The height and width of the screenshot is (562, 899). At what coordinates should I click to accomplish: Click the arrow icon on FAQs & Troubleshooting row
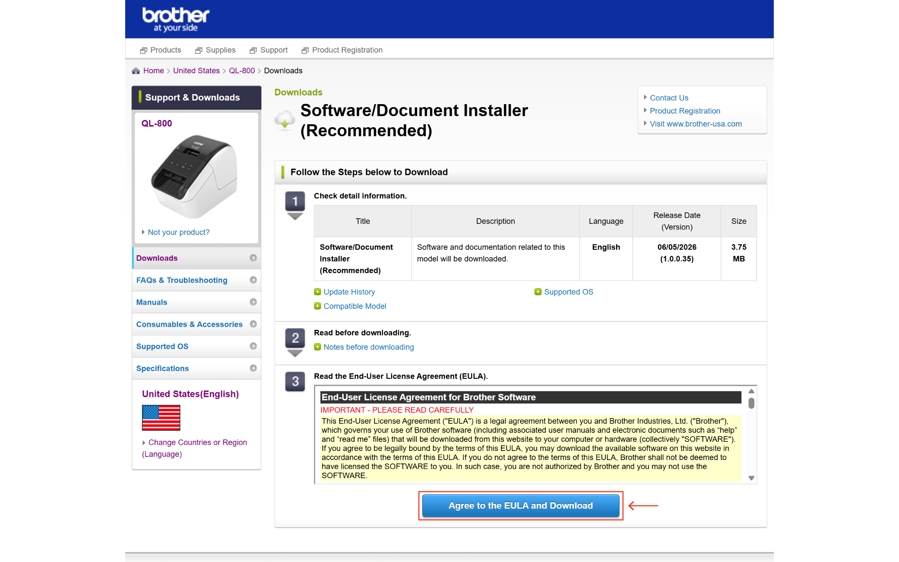pos(253,280)
